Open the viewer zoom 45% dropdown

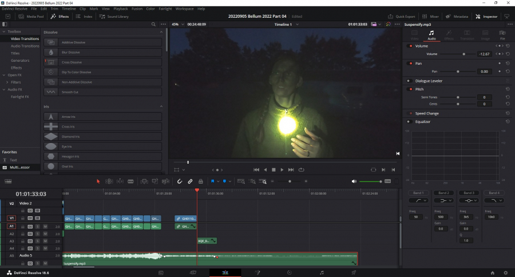pos(177,25)
